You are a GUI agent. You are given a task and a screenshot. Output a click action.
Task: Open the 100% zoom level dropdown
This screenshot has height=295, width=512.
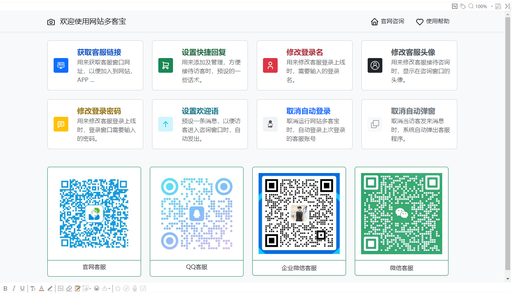492,6
